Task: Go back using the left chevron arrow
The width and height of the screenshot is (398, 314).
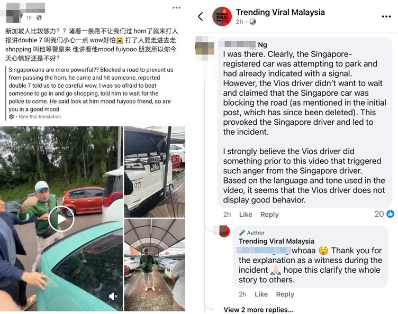Action: click(x=201, y=16)
